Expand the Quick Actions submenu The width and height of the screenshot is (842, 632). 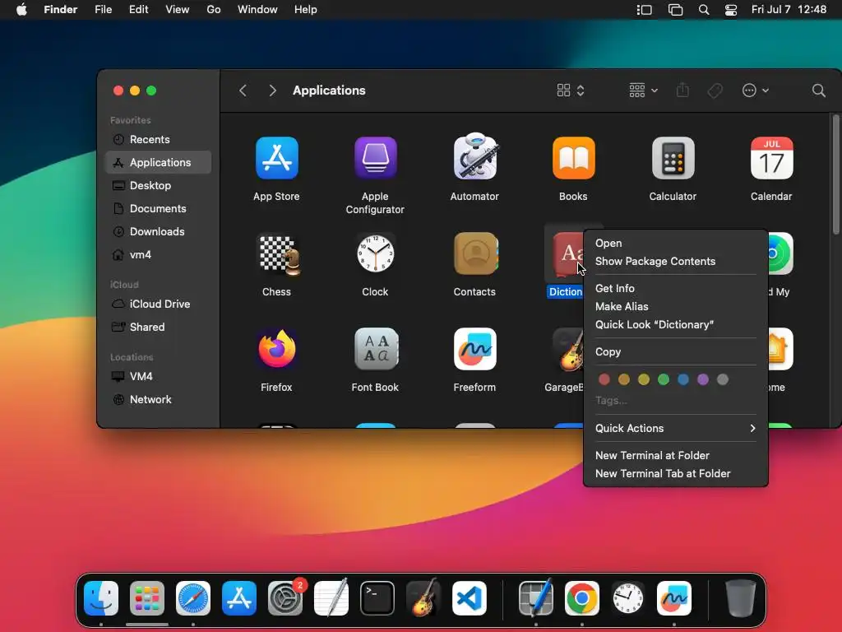click(676, 428)
